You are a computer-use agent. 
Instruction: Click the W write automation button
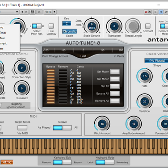coord(166,12)
